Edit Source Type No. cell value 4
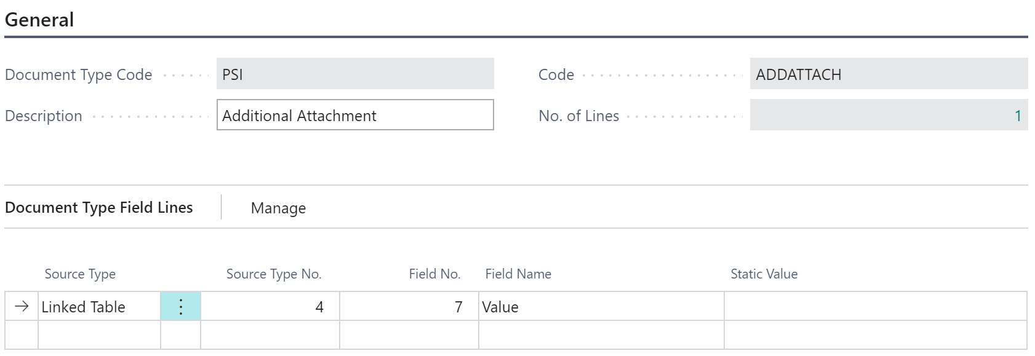 (x=270, y=306)
